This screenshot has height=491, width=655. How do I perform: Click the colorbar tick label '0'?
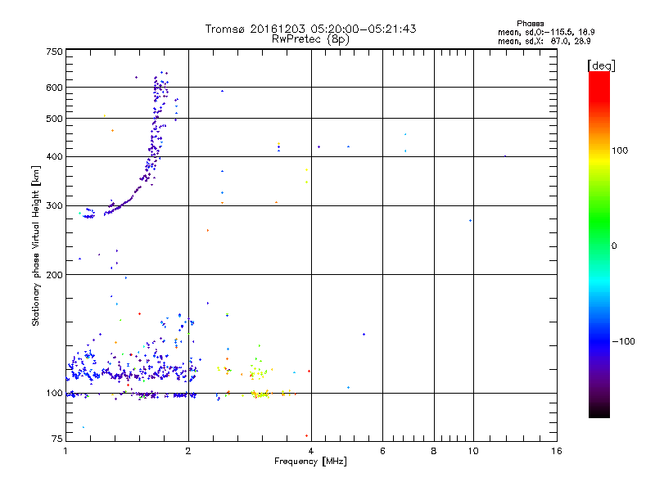pos(614,246)
